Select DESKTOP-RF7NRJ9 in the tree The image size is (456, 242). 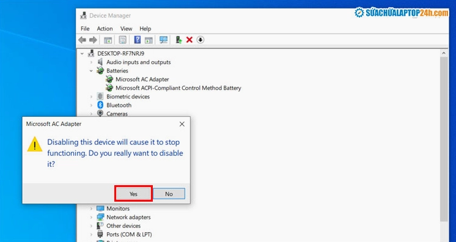tap(120, 54)
